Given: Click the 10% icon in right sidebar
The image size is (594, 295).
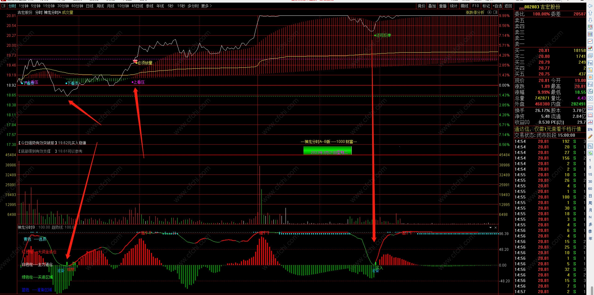Looking at the screenshot, I should 590,129.
